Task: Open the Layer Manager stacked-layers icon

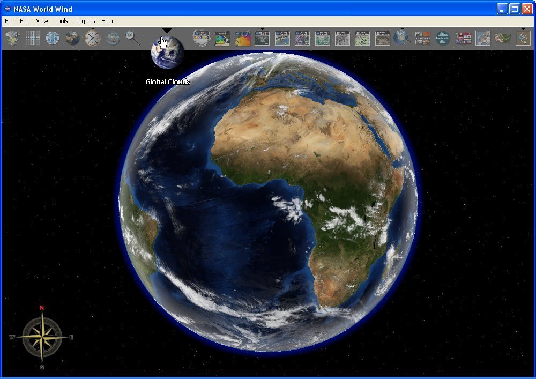Action: (12, 38)
